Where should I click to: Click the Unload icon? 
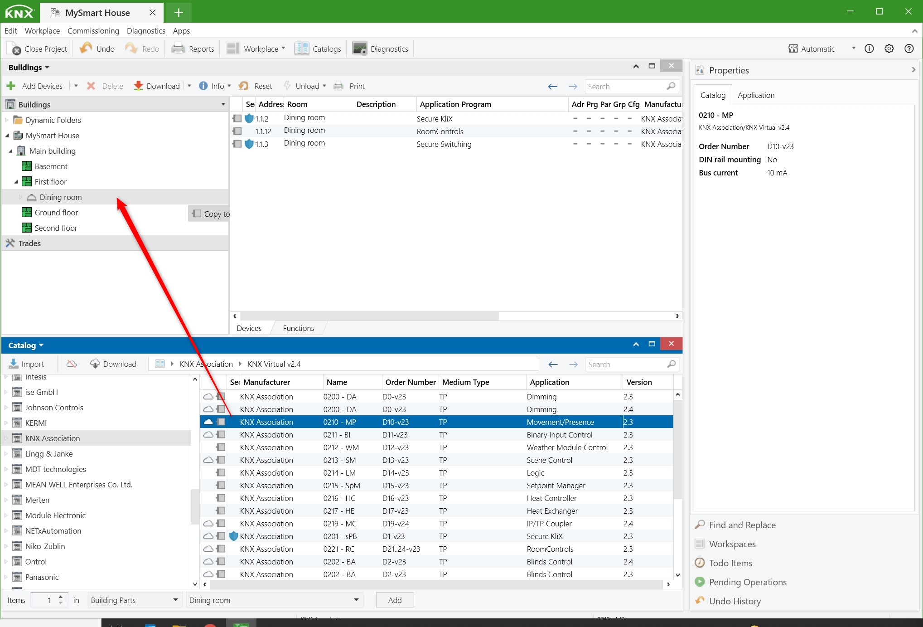(x=287, y=86)
